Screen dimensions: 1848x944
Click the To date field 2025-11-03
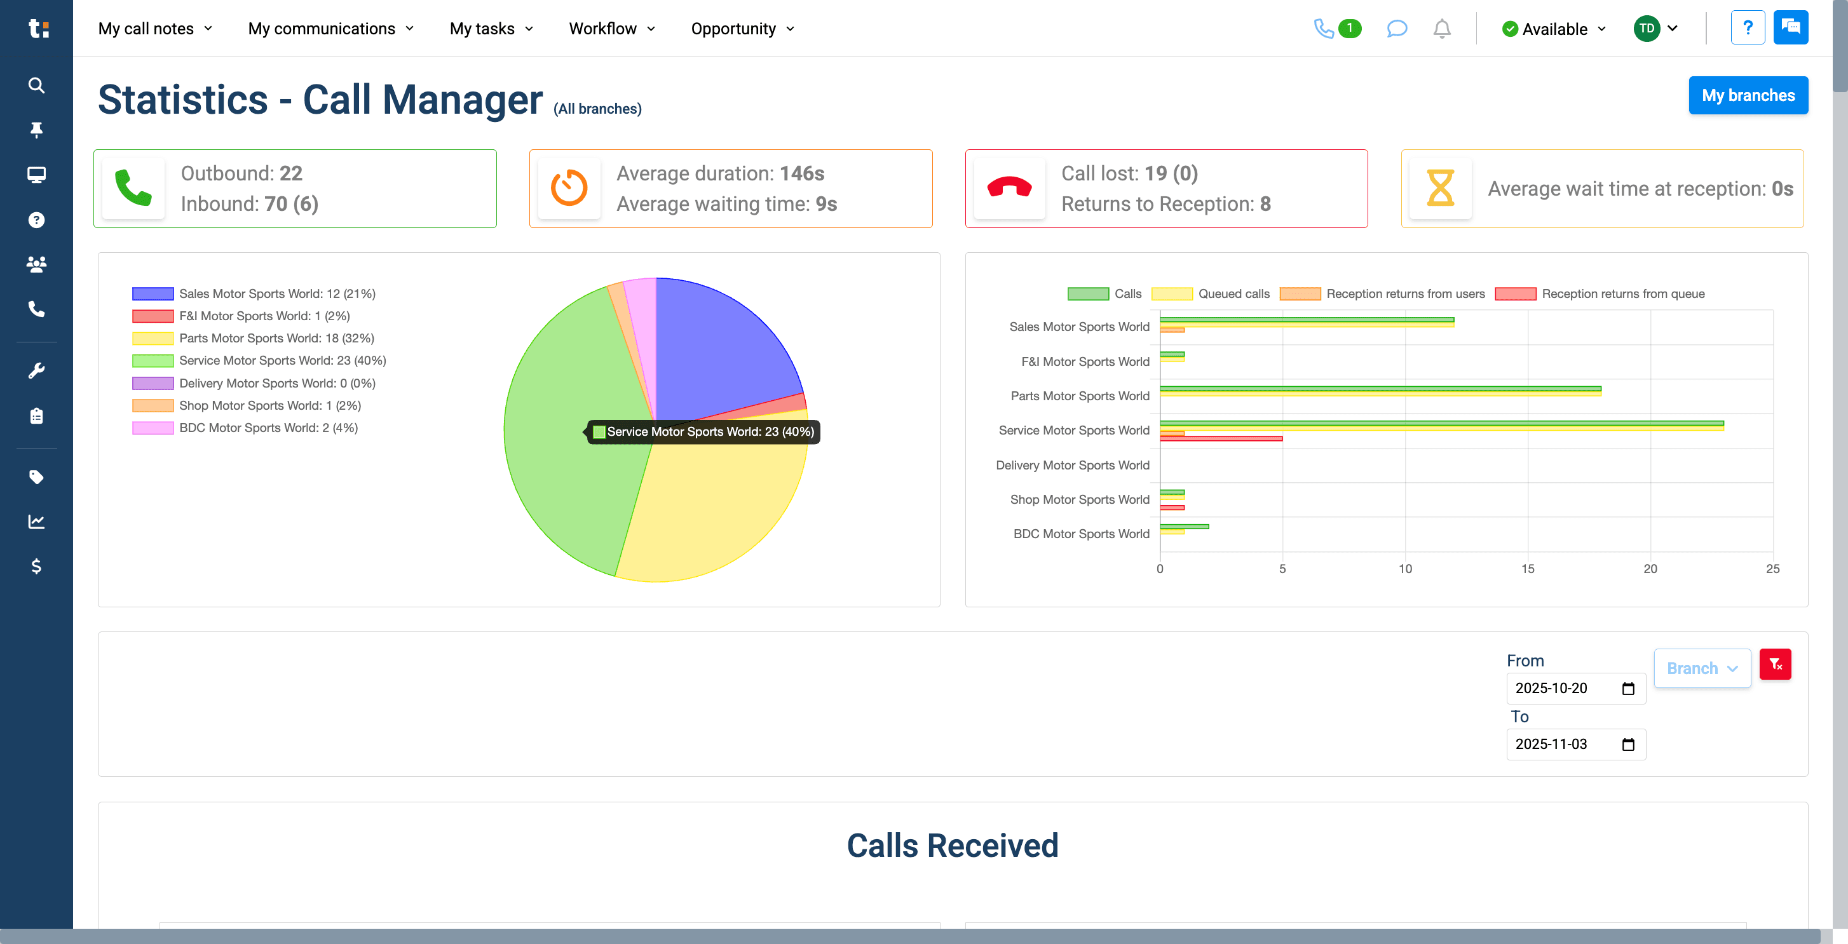1575,745
